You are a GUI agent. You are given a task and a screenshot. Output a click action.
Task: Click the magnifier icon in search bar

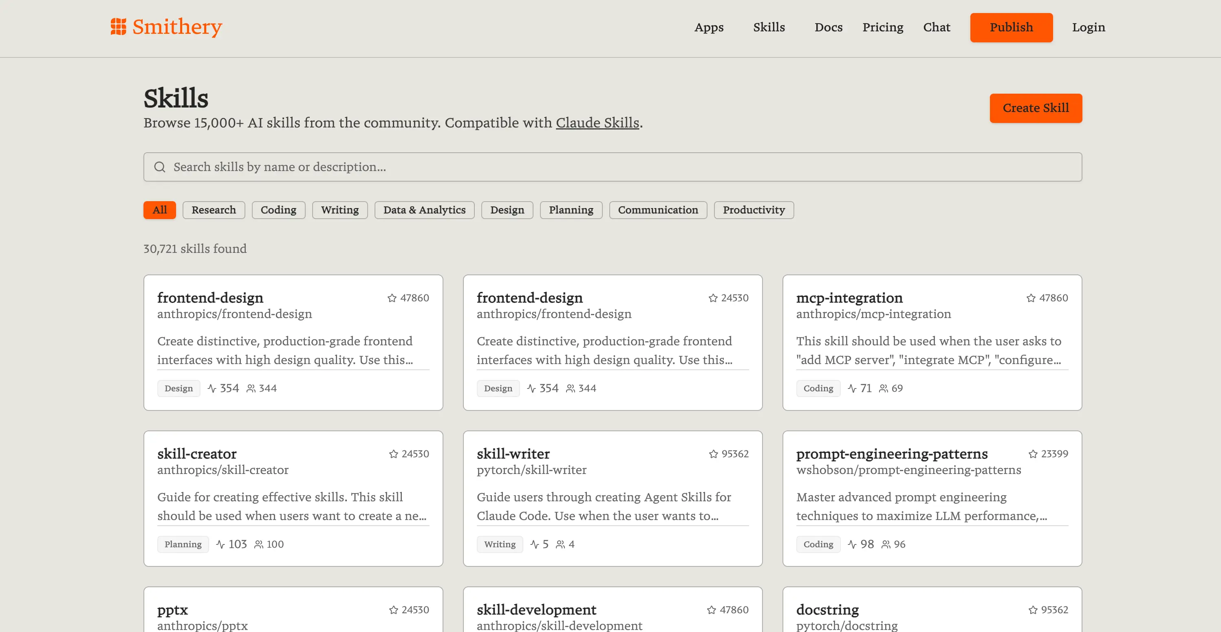[x=160, y=167]
